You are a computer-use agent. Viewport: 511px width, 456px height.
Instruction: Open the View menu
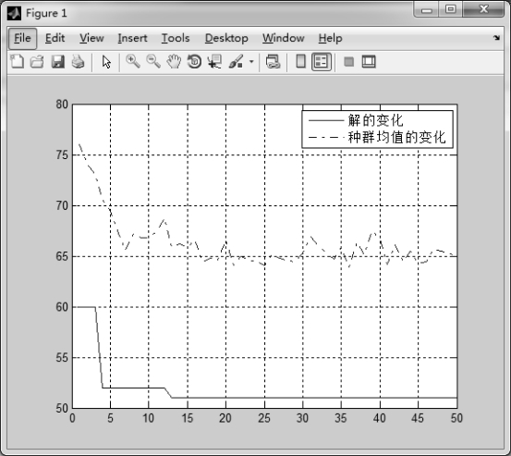pos(91,38)
